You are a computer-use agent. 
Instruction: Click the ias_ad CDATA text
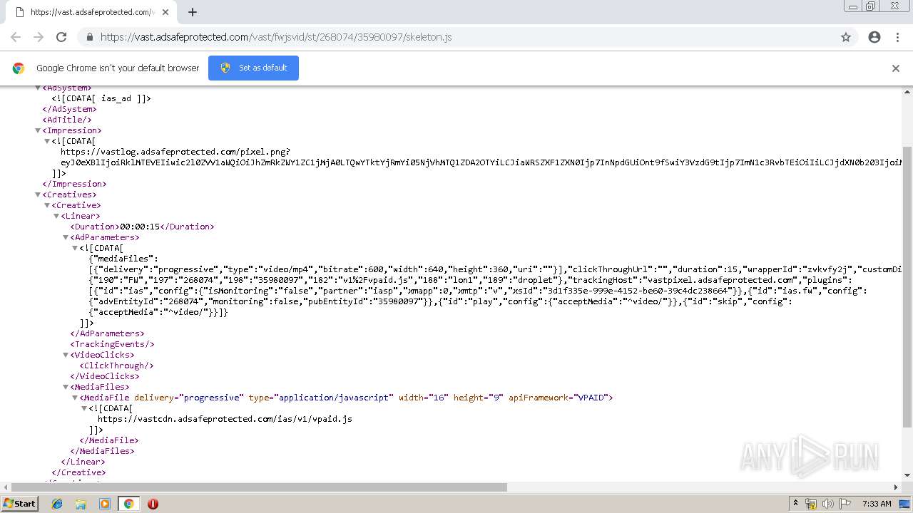point(101,98)
